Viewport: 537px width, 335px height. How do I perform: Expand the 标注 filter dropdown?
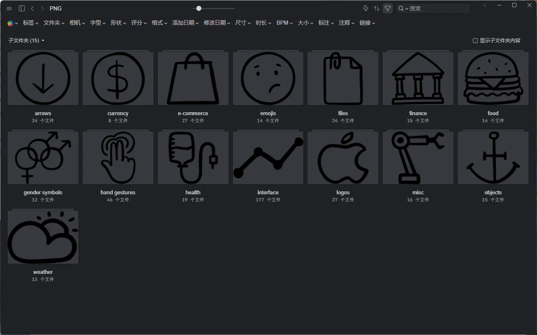click(x=326, y=23)
